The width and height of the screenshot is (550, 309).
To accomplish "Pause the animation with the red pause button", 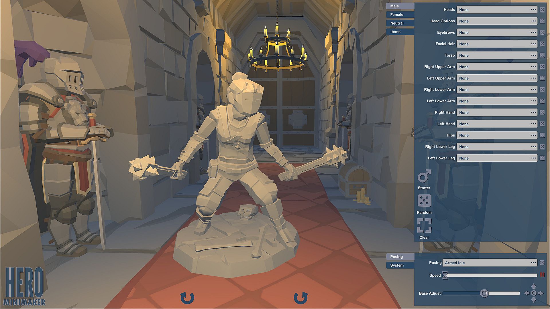I will 542,275.
